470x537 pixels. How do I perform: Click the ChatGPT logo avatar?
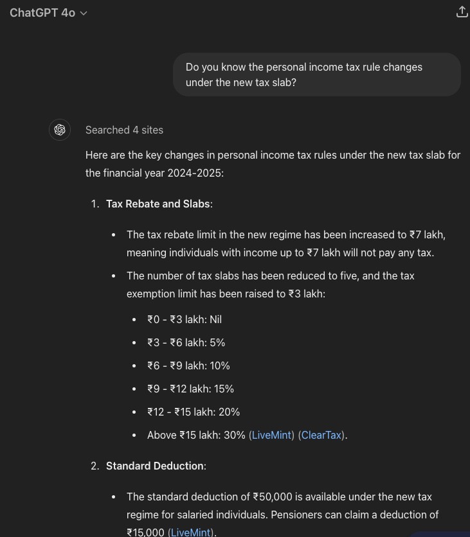60,130
